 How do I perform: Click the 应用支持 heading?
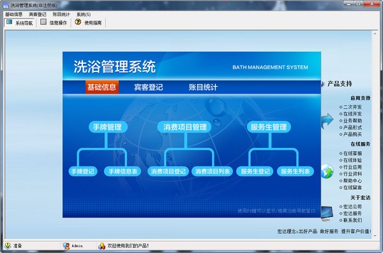point(360,98)
